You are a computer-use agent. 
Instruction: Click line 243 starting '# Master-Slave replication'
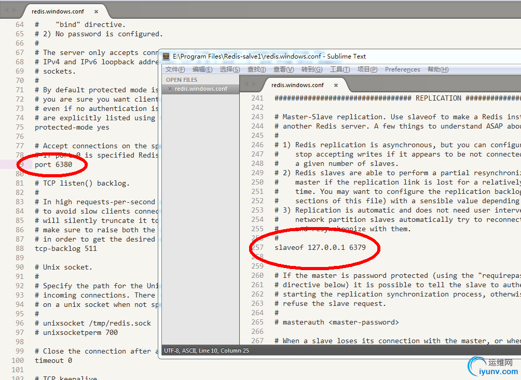(x=397, y=117)
